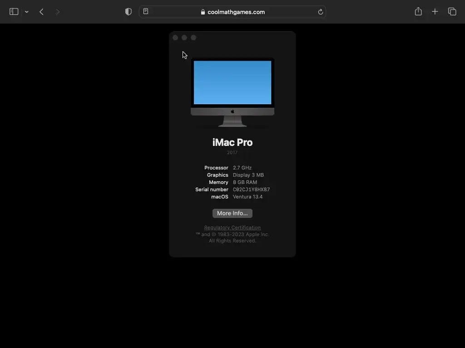This screenshot has height=348, width=465.
Task: Click the More Info... button
Action: tap(232, 213)
